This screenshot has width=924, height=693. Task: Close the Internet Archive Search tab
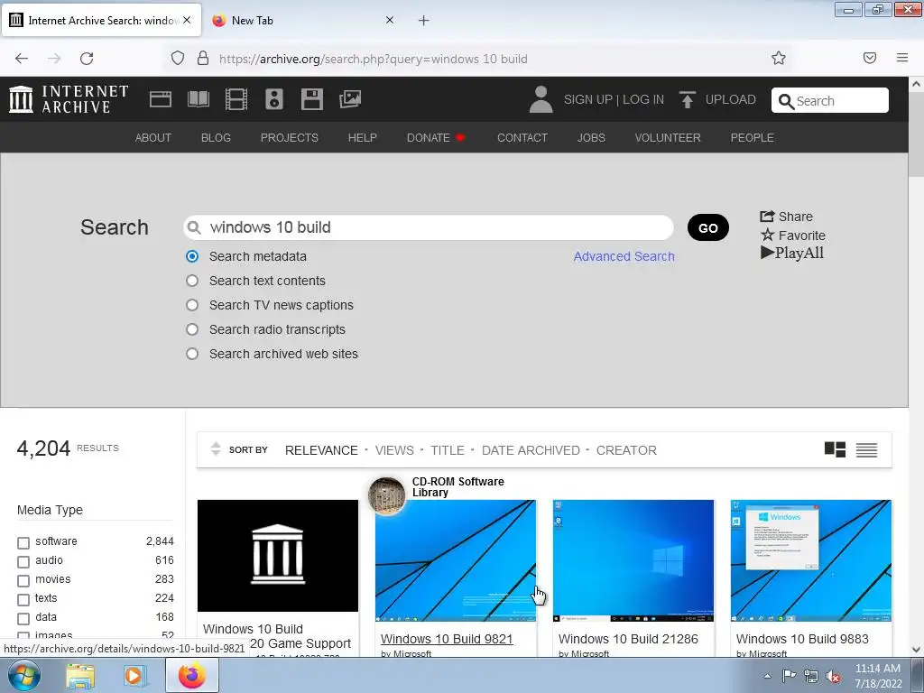[x=187, y=20]
